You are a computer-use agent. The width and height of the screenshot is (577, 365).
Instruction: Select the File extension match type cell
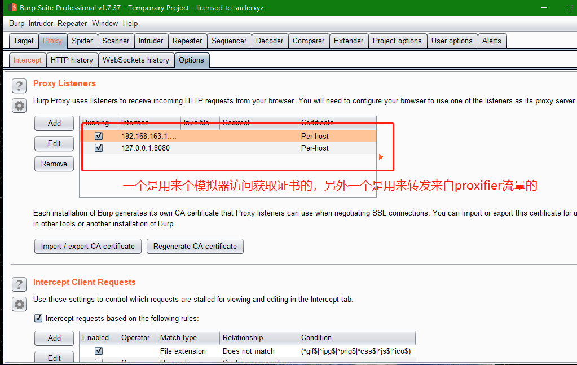[188, 351]
